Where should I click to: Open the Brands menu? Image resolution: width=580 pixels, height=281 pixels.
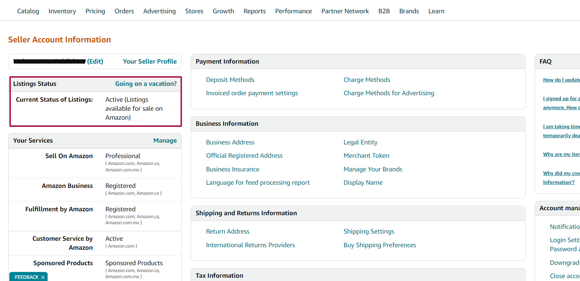click(x=409, y=11)
